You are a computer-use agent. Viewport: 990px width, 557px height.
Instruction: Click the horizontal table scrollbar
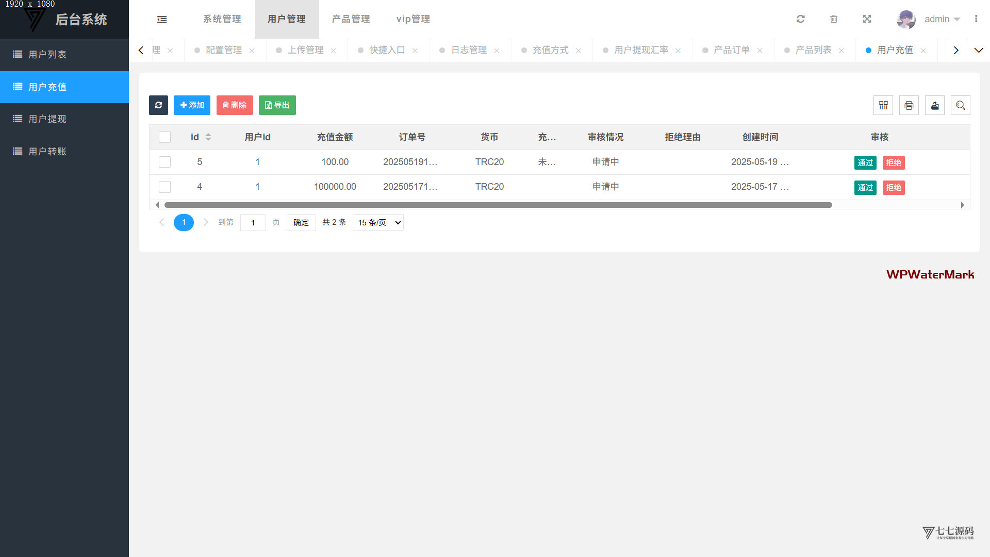point(498,205)
